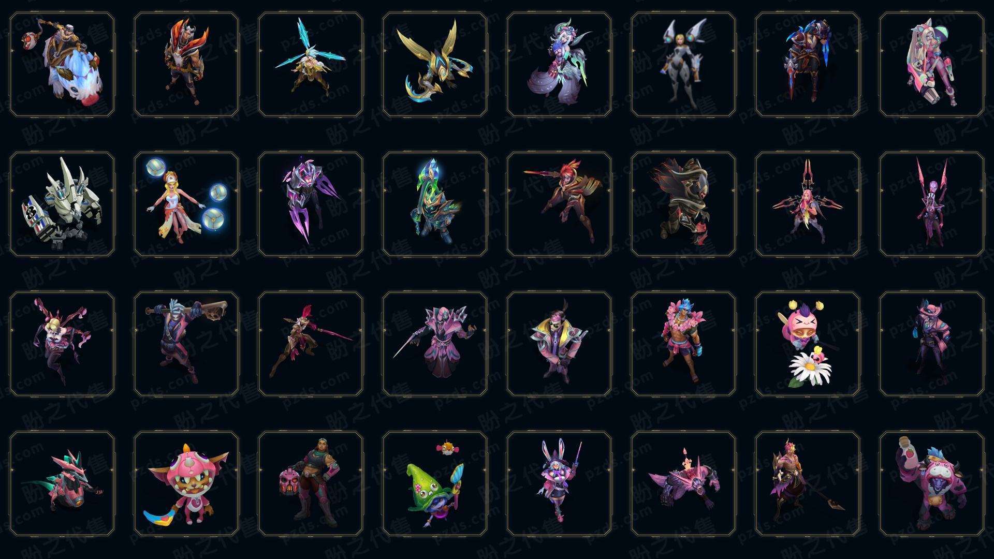
Task: Select the skin riding a white poro
Action: (62, 65)
